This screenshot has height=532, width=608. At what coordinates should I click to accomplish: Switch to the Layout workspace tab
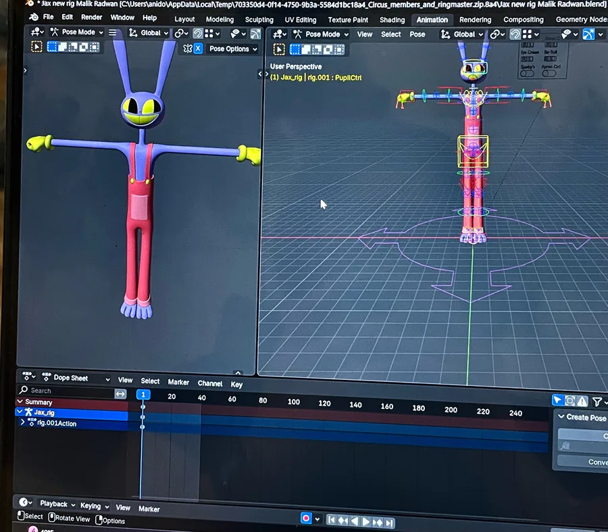click(184, 19)
